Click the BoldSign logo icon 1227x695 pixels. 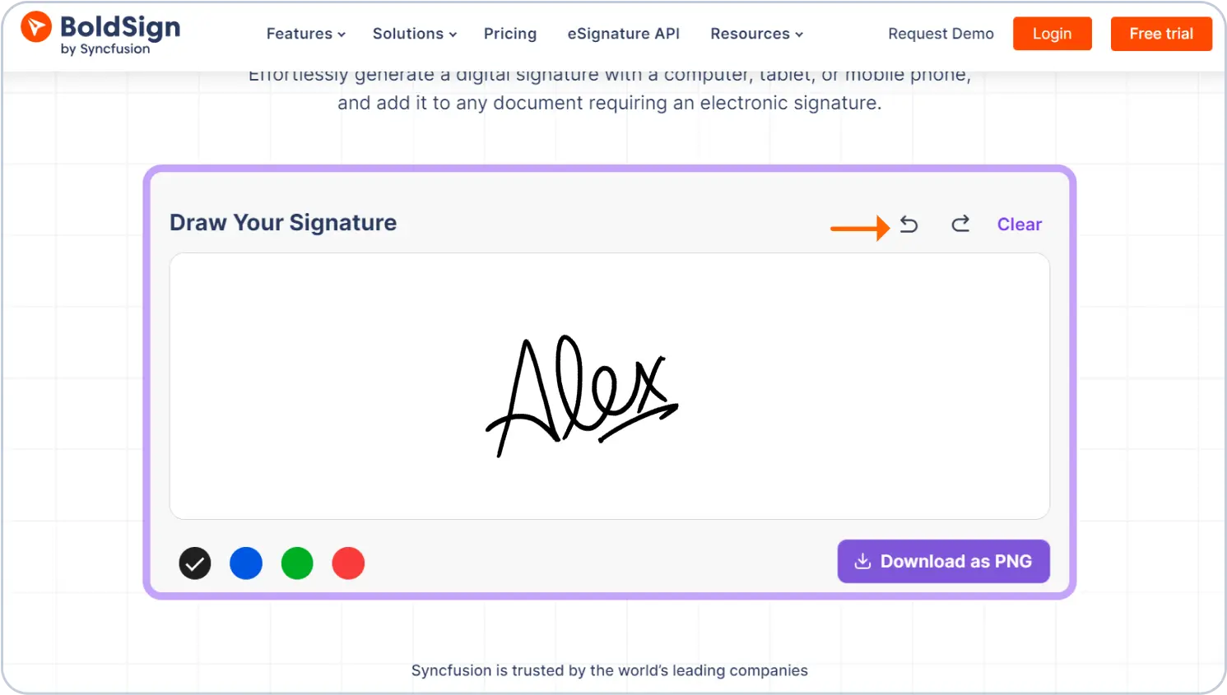point(36,27)
